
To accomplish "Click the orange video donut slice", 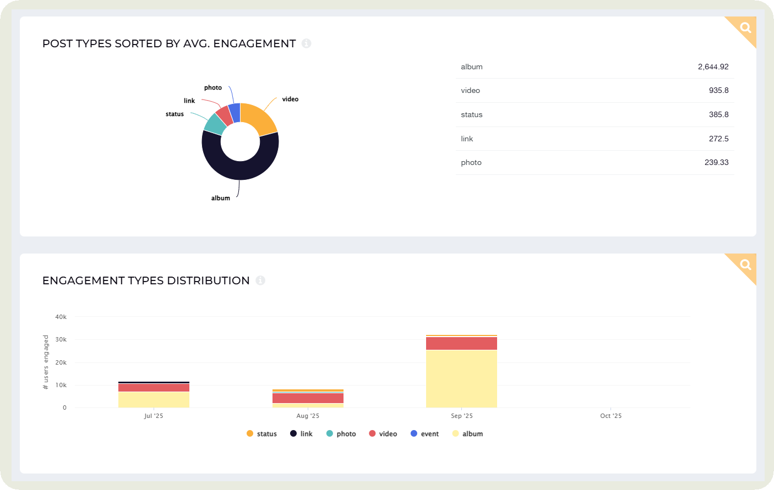I will click(260, 118).
